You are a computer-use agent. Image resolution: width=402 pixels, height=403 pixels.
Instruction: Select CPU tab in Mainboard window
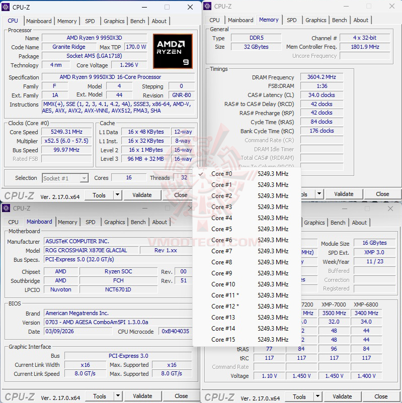pyautogui.click(x=13, y=222)
